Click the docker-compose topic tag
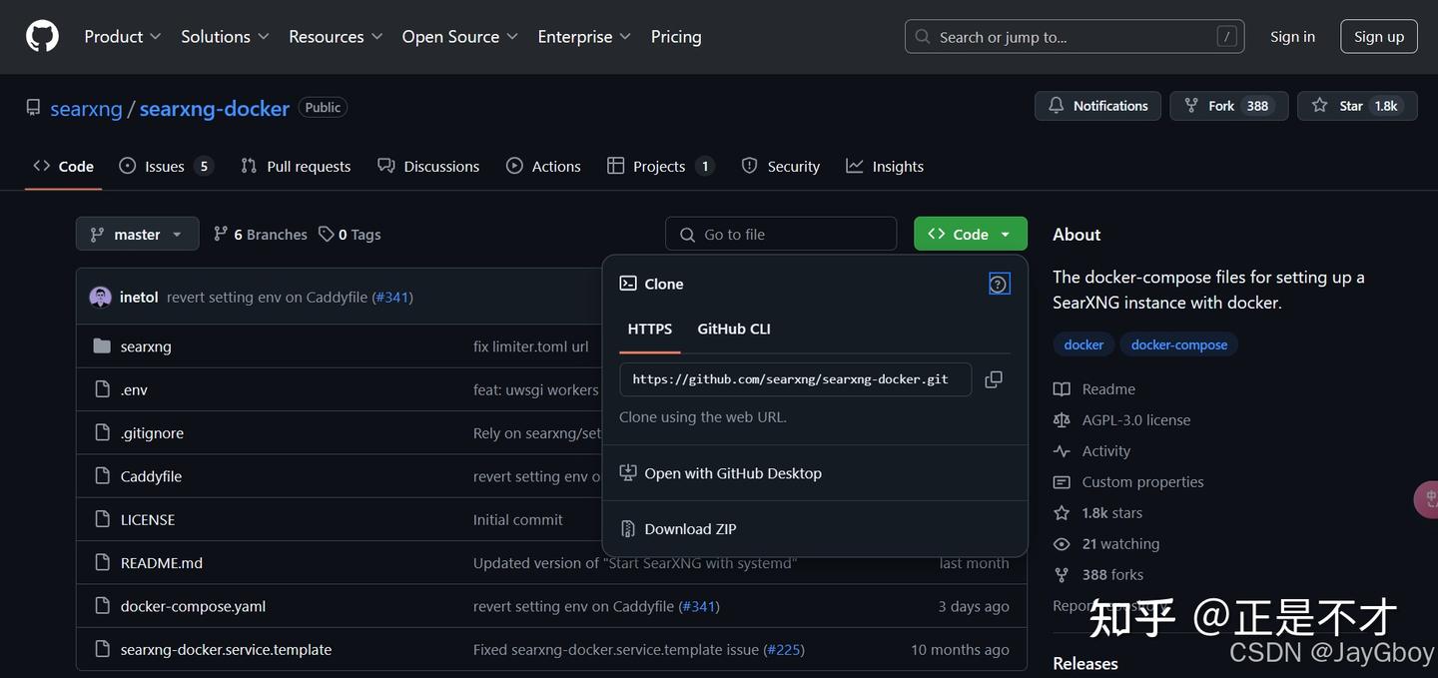This screenshot has width=1438, height=678. [x=1179, y=344]
